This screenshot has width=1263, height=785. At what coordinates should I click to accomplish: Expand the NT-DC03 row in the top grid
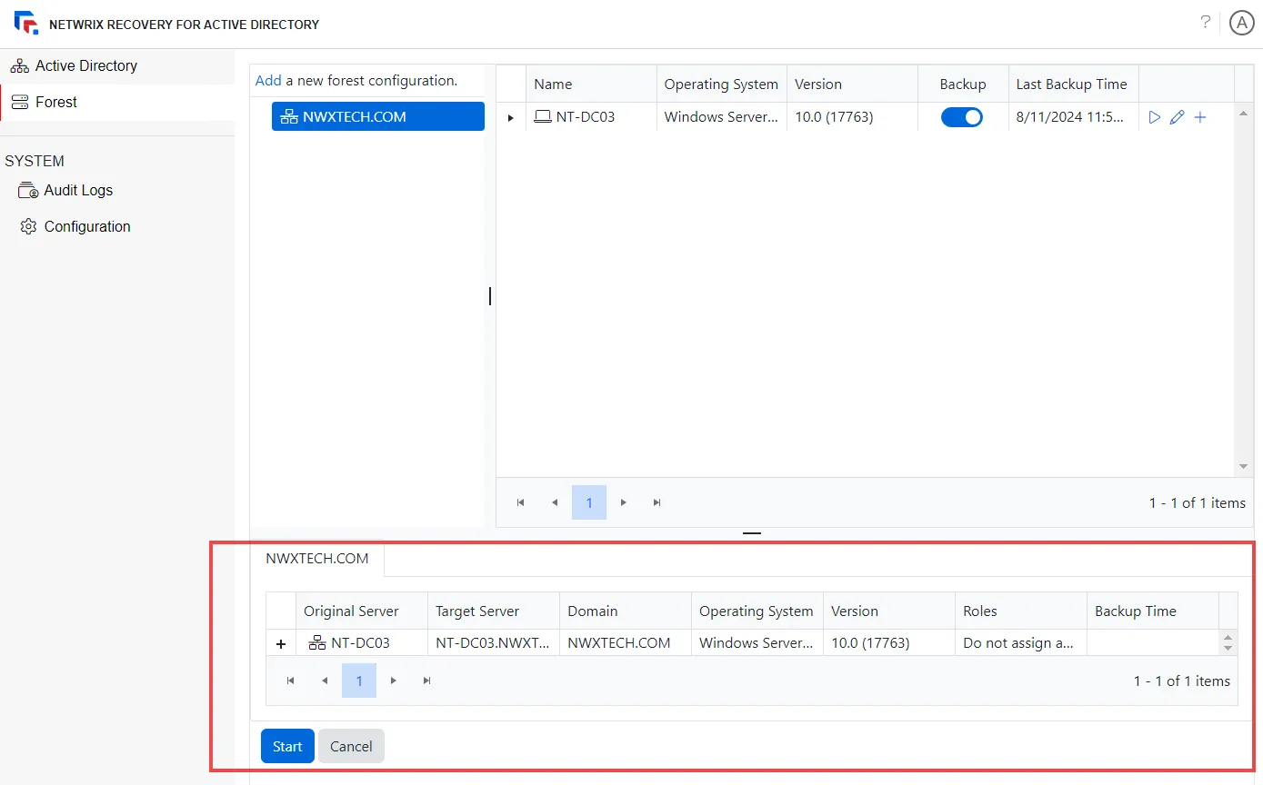coord(511,117)
